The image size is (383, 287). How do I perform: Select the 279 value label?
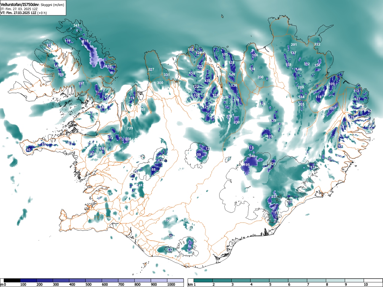[229, 116]
